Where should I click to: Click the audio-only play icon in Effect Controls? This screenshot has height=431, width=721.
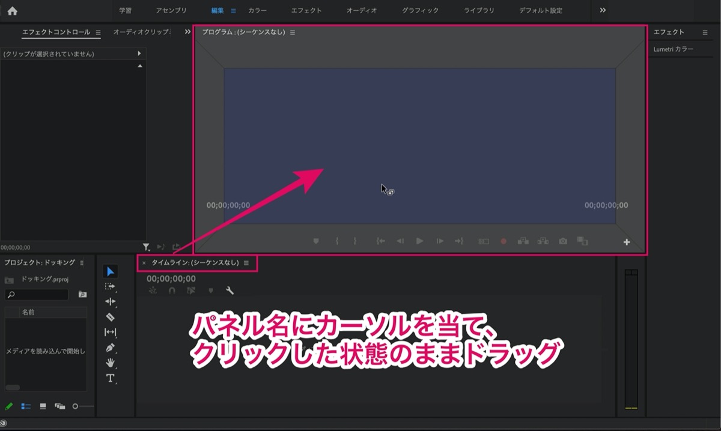tap(160, 246)
